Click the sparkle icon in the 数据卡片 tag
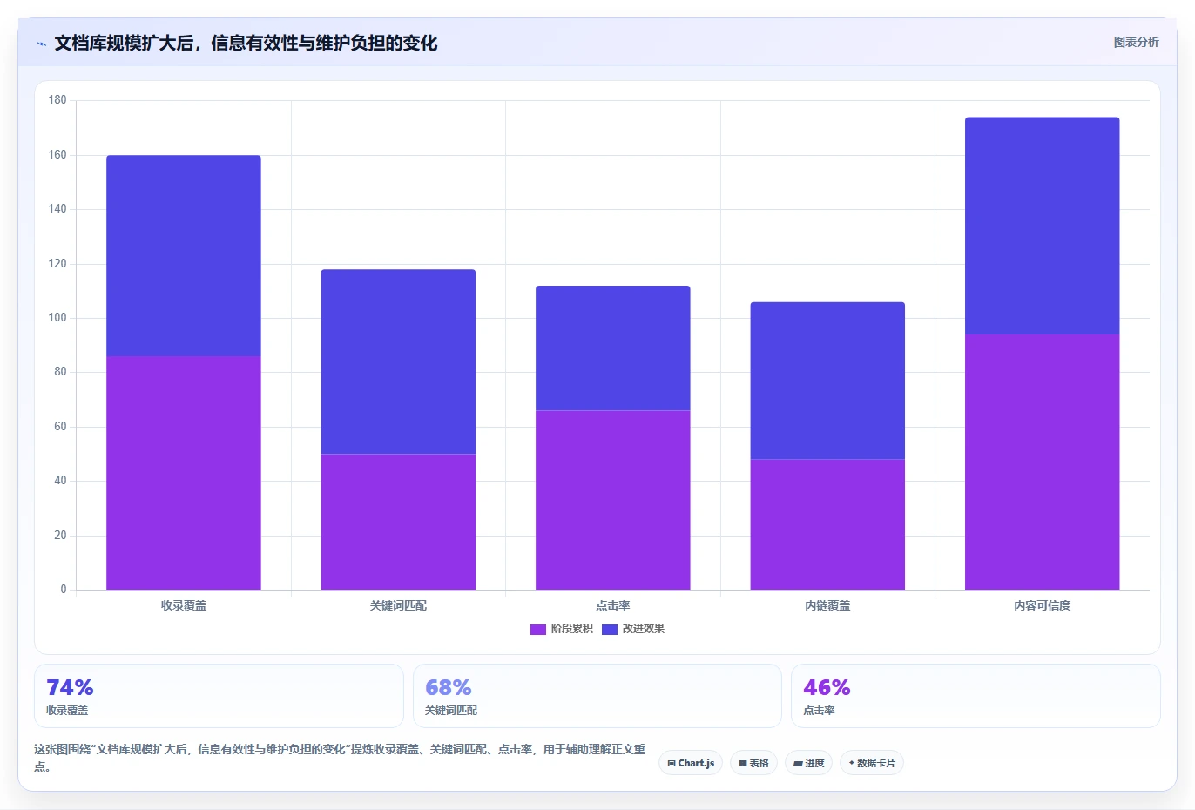The image size is (1195, 810). point(852,763)
